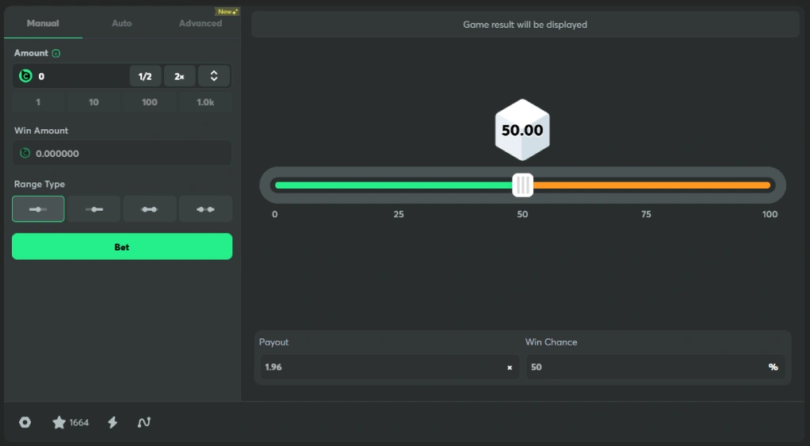The height and width of the screenshot is (446, 810).
Task: Click the percent symbol in Win Chance
Action: pyautogui.click(x=773, y=367)
